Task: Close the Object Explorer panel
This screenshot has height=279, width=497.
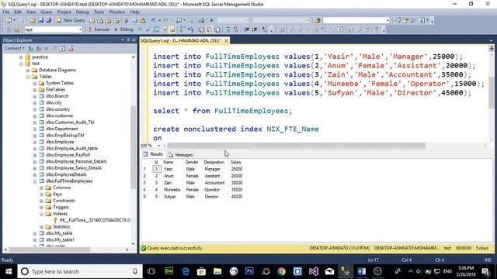Action: pyautogui.click(x=134, y=40)
